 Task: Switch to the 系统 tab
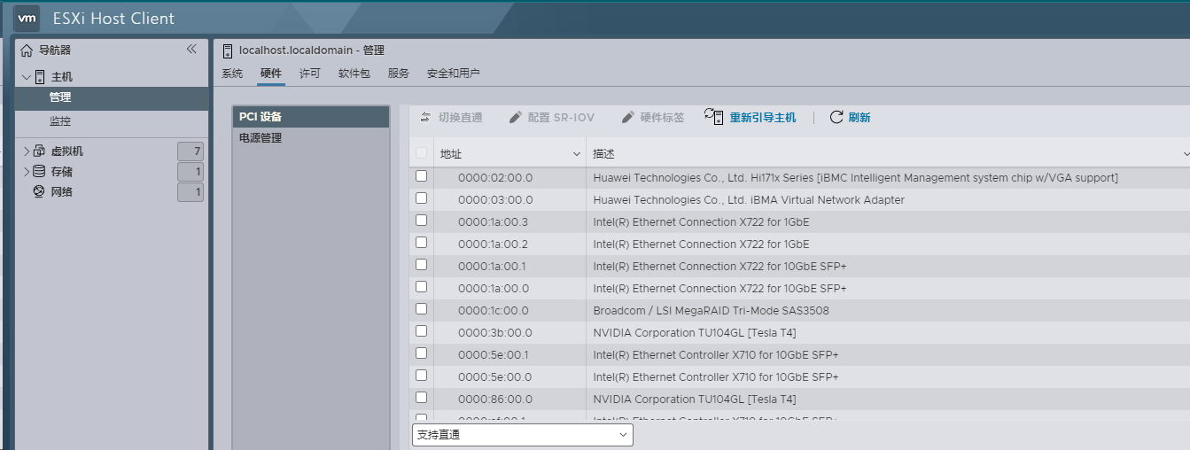(232, 74)
